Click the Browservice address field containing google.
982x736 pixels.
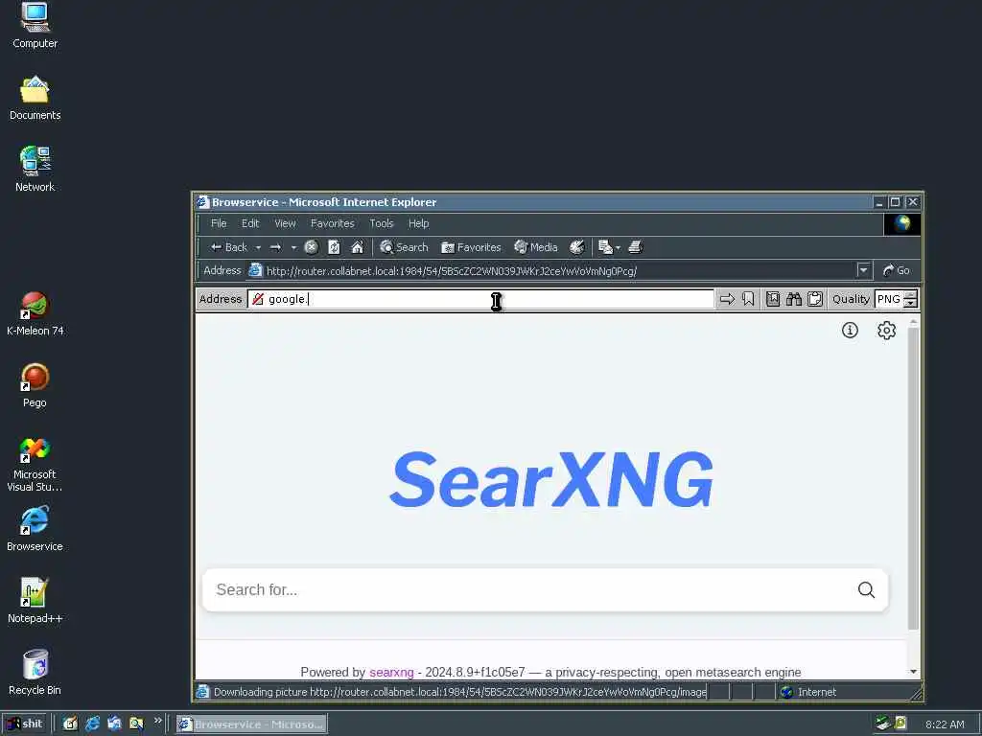pyautogui.click(x=480, y=299)
